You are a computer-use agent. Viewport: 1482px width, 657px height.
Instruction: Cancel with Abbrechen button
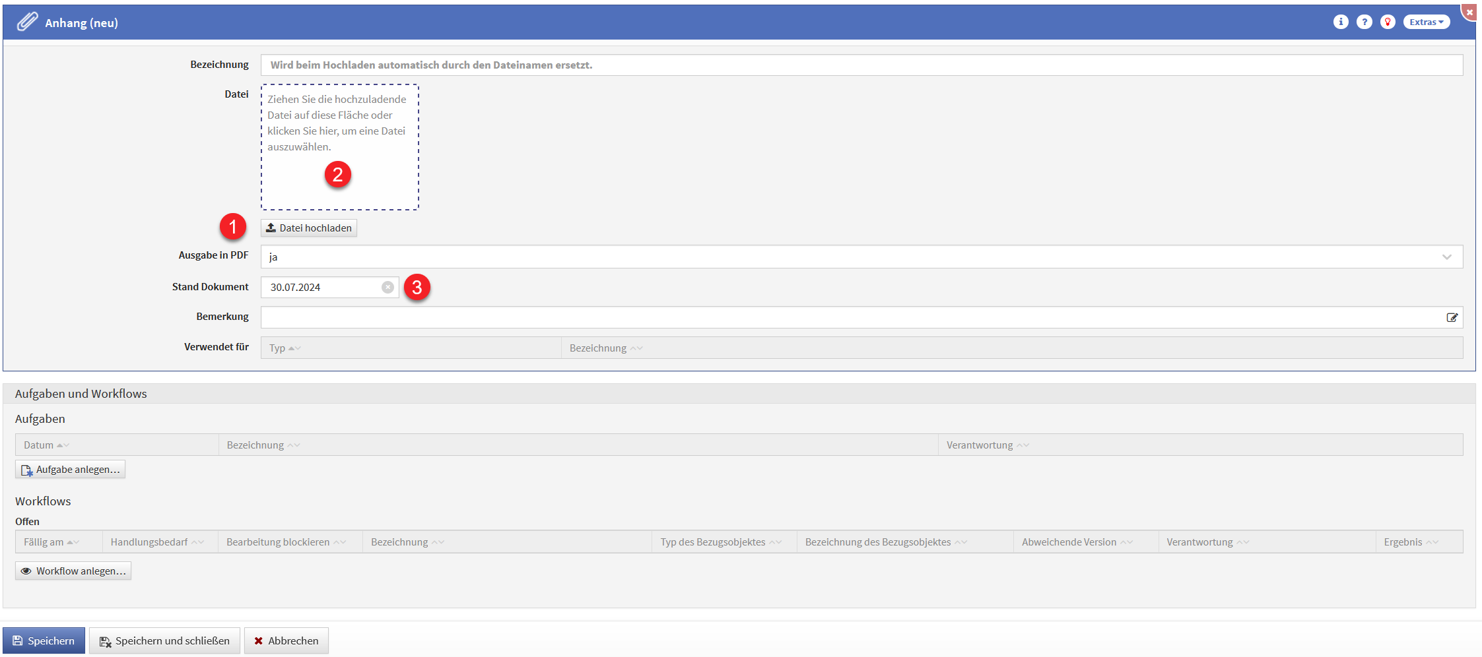coord(286,641)
